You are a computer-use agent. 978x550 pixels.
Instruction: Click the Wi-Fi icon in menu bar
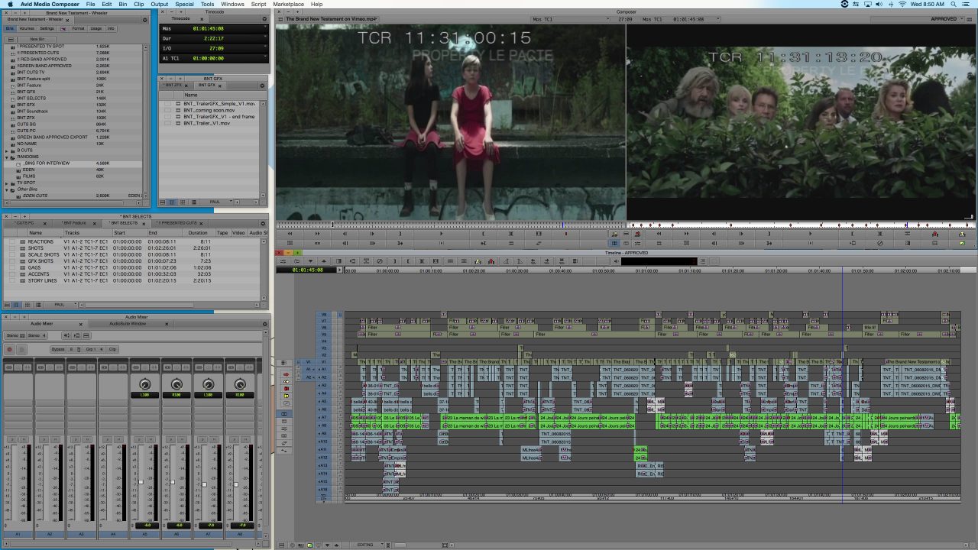click(902, 5)
